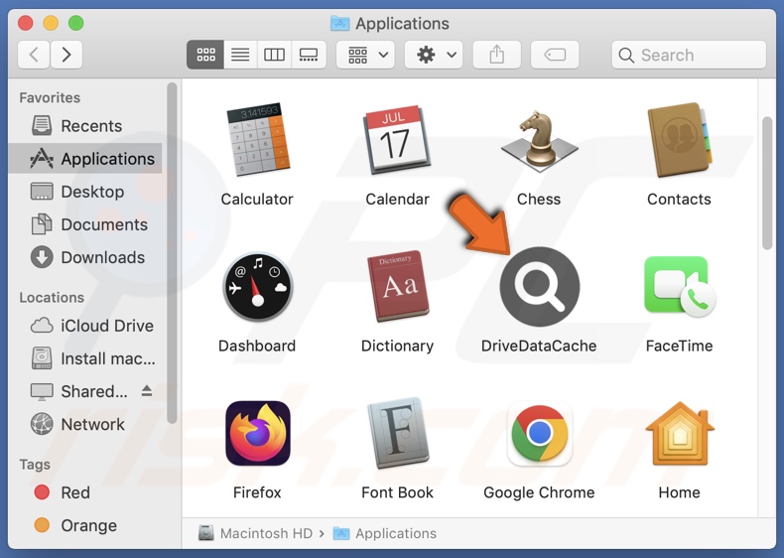The height and width of the screenshot is (558, 784).
Task: Select the Chess app icon
Action: pyautogui.click(x=539, y=141)
